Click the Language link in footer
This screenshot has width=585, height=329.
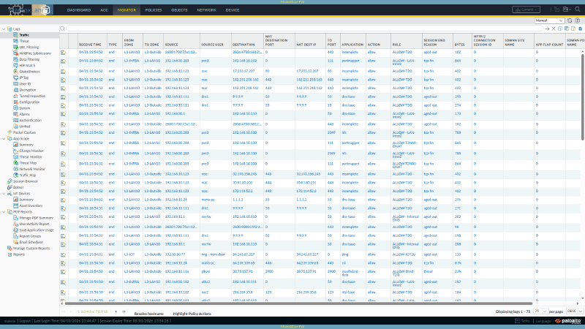click(543, 321)
